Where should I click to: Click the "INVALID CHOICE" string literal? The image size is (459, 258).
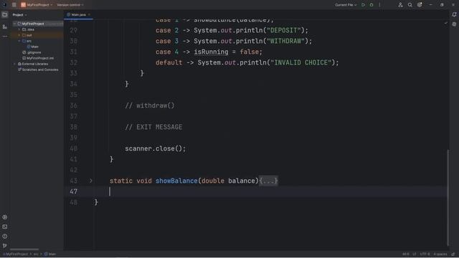pyautogui.click(x=301, y=62)
